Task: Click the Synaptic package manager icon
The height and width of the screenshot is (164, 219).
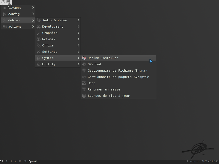Action: click(x=84, y=77)
